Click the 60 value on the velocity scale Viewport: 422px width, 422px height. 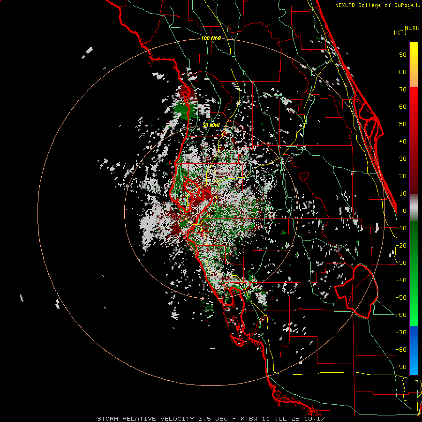(403, 106)
